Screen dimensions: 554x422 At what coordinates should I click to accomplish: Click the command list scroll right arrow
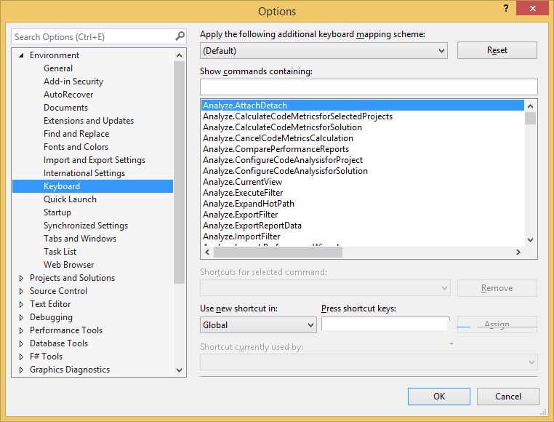click(x=518, y=252)
